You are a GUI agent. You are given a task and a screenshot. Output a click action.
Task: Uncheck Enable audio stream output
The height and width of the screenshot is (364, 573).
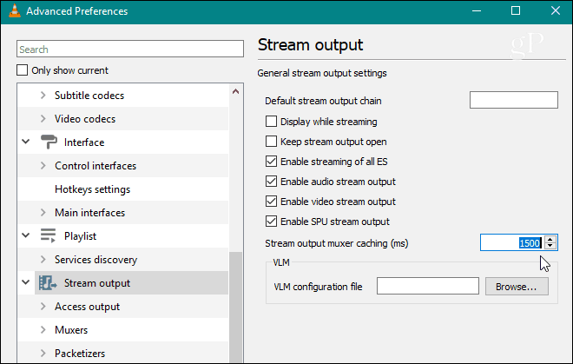tap(271, 181)
